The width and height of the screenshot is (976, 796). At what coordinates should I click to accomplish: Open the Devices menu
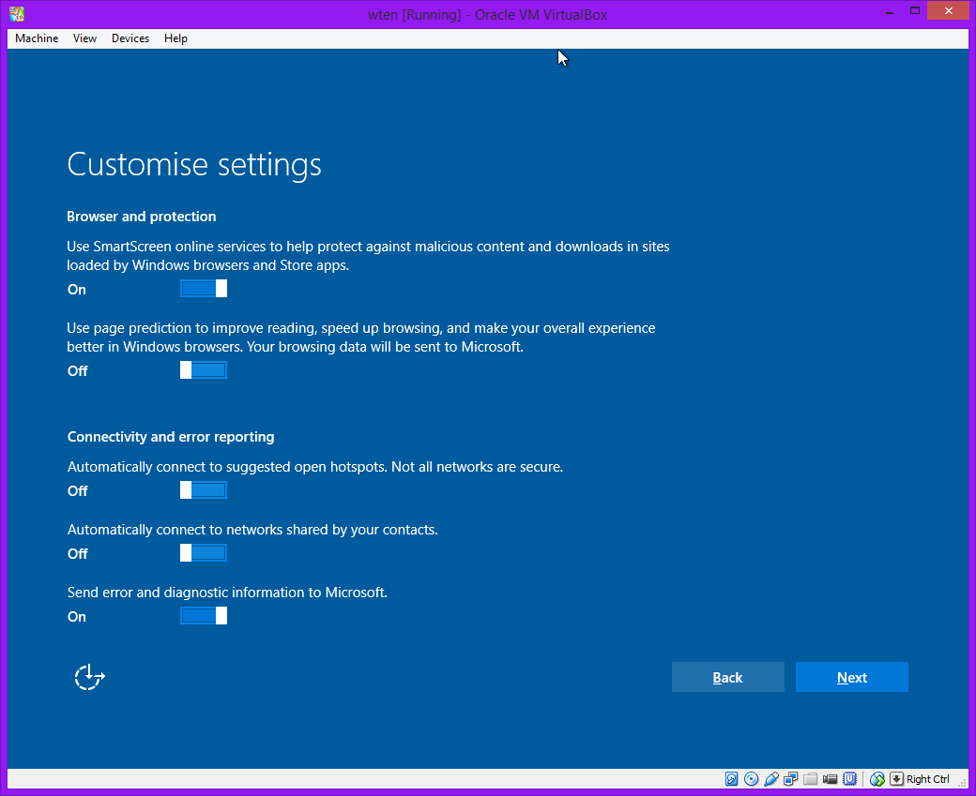130,38
